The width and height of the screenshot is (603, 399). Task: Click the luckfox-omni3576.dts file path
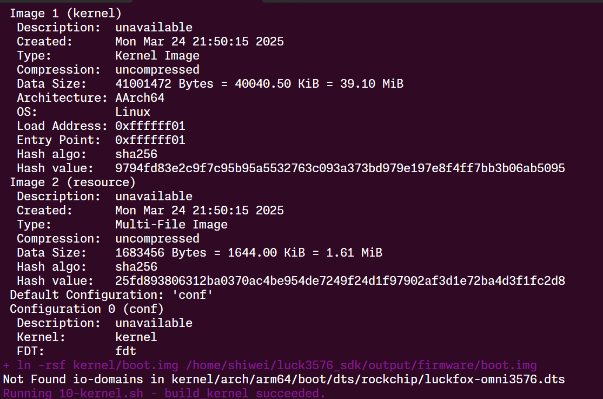click(x=368, y=380)
